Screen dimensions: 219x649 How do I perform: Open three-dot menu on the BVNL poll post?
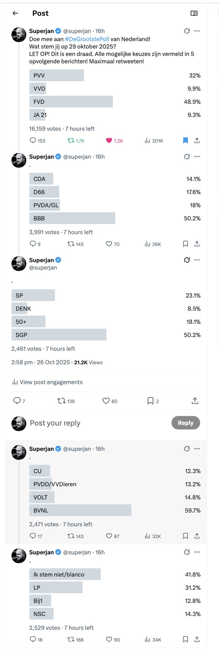click(197, 449)
